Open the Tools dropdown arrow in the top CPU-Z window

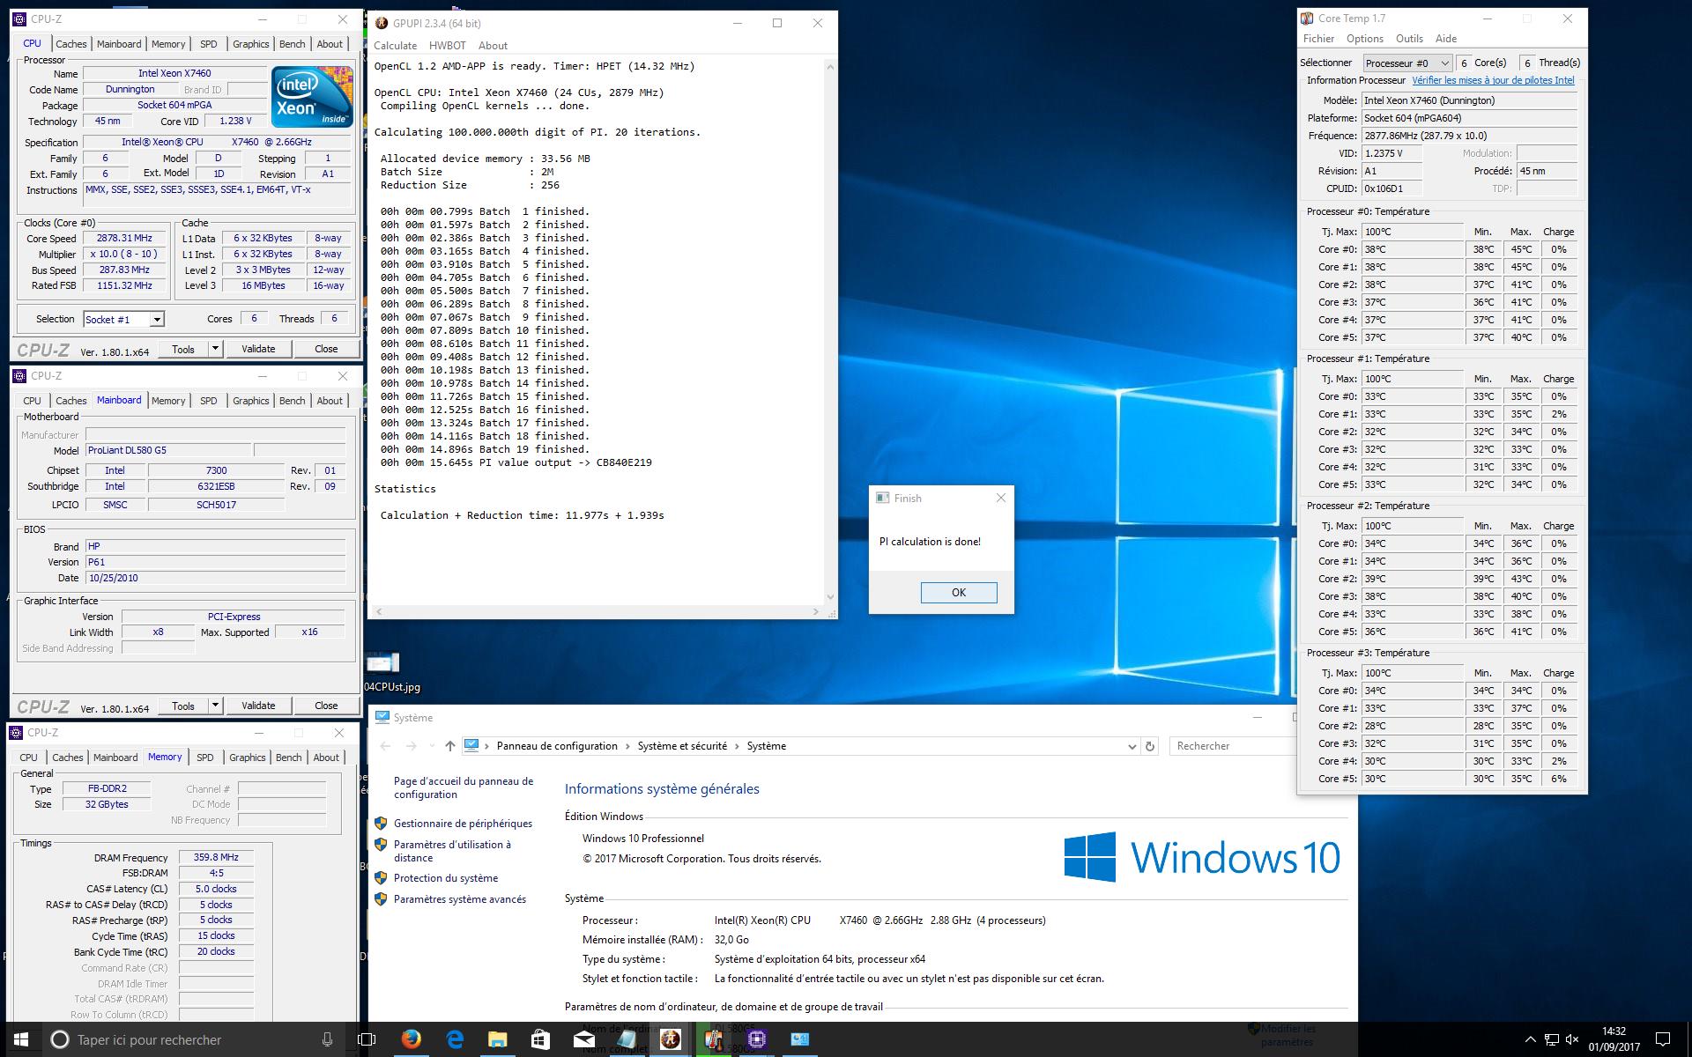pyautogui.click(x=214, y=349)
